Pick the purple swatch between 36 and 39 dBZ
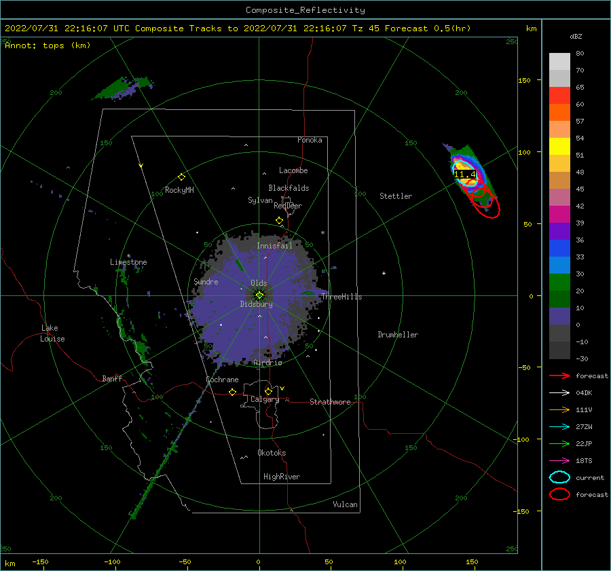Image resolution: width=611 pixels, height=571 pixels. (559, 231)
